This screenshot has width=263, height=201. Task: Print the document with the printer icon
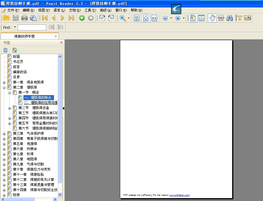pyautogui.click(x=25, y=18)
